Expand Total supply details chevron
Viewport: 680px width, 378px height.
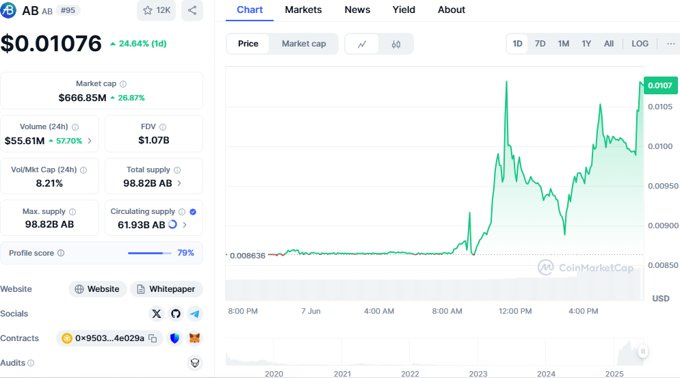pos(179,183)
